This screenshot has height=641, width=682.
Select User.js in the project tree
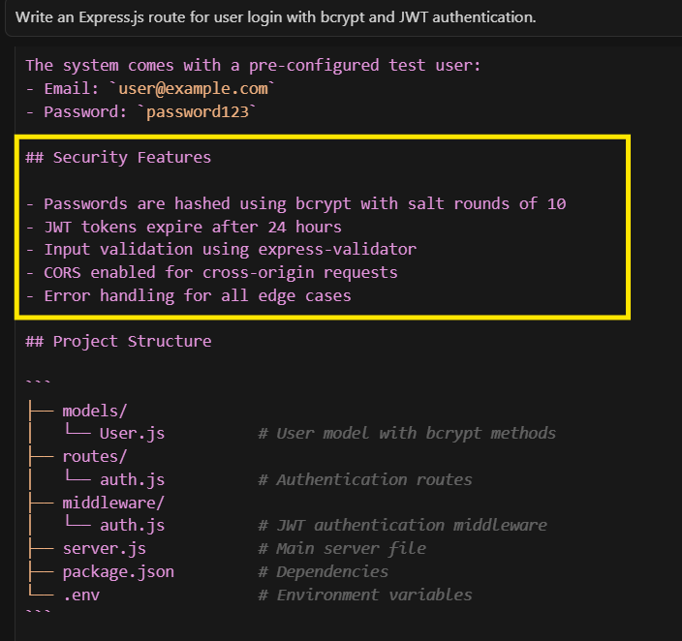pos(132,433)
